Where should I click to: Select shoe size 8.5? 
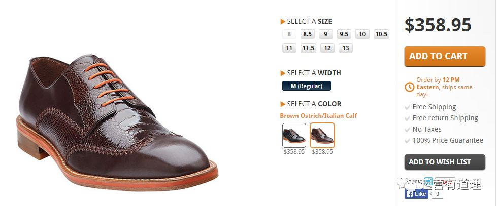pos(308,34)
